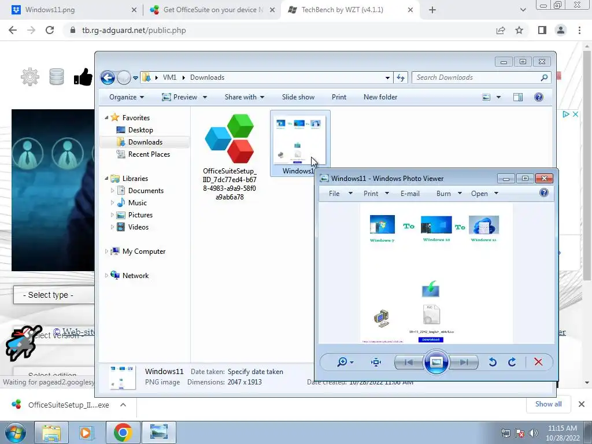Switch to Get OfficeSuite Chrome tab
Image resolution: width=592 pixels, height=444 pixels.
pos(213,10)
